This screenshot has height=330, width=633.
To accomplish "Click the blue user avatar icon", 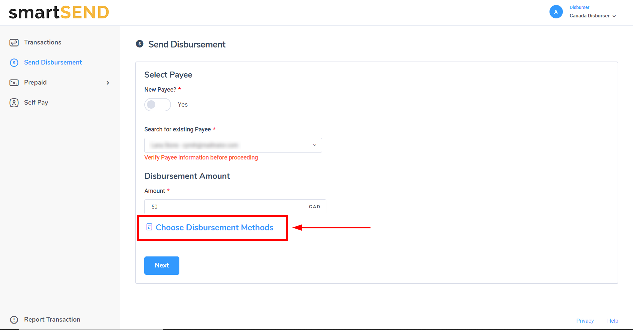I will coord(556,12).
